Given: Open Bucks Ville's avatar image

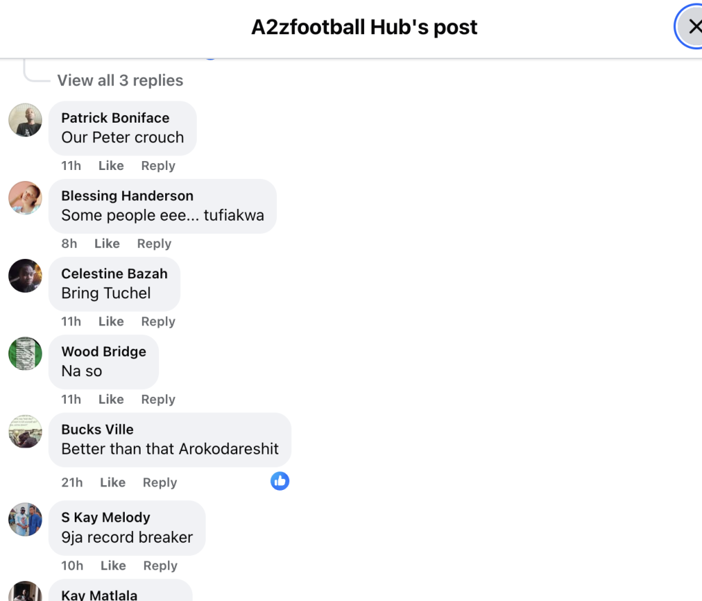Looking at the screenshot, I should point(25,432).
